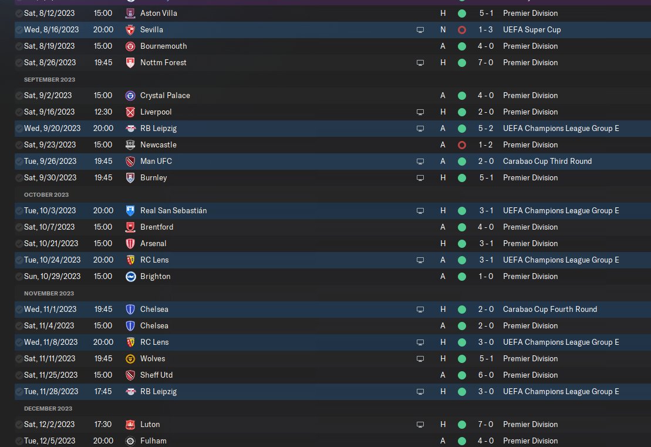Screen dimensions: 651x447
Task: Click the green win dot on Luton match
Action: click(x=462, y=424)
